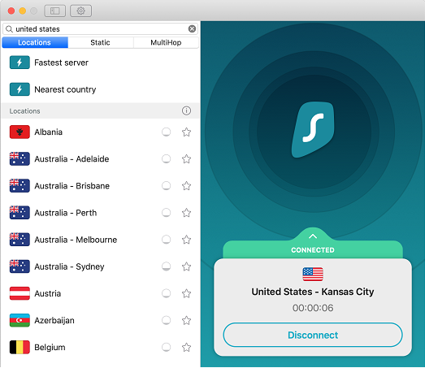425x368 pixels.
Task: Switch to the MultiHop tab
Action: click(166, 42)
